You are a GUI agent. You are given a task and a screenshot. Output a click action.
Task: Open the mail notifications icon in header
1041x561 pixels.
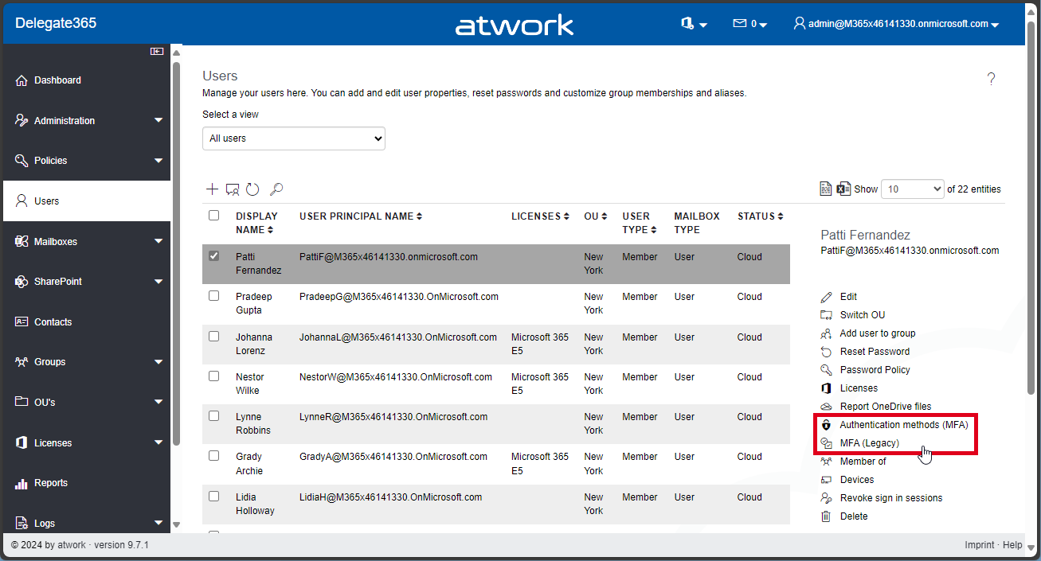click(x=749, y=24)
